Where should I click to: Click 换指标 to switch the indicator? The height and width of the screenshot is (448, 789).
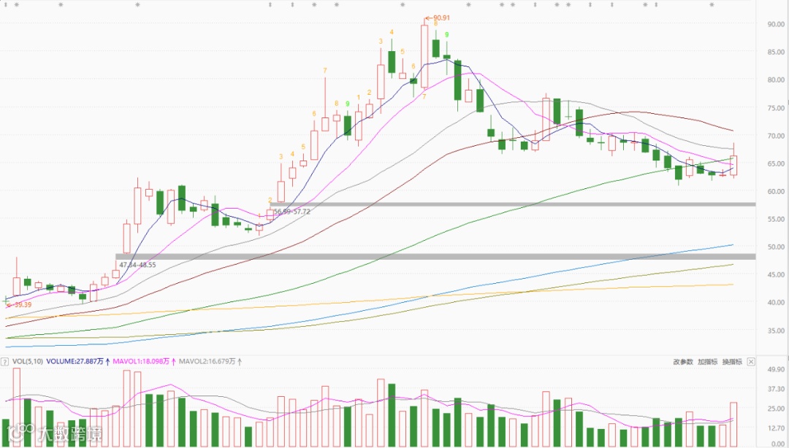[x=732, y=361]
